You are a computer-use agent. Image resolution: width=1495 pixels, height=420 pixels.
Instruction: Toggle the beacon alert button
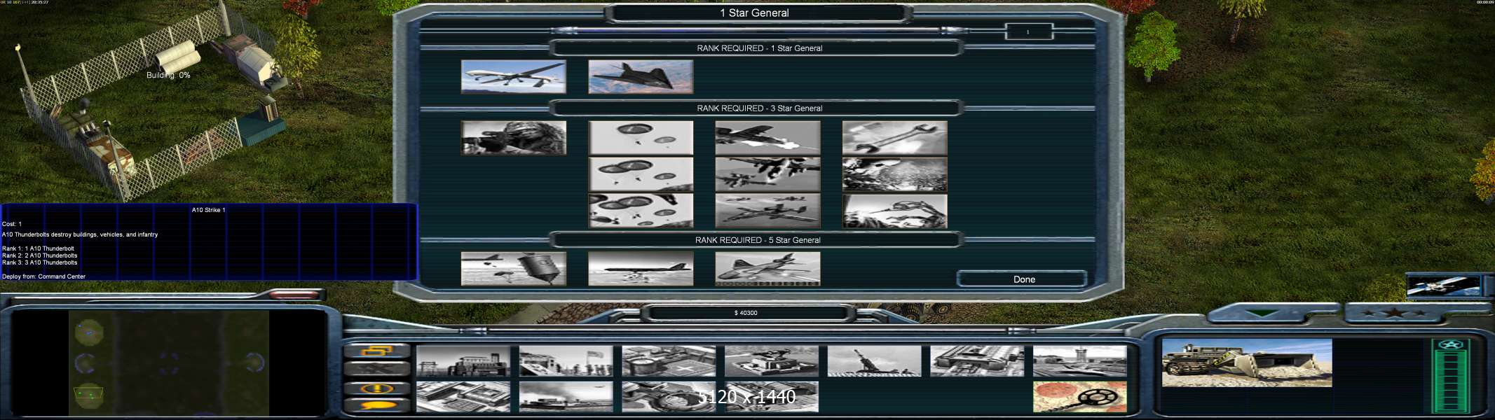pyautogui.click(x=377, y=388)
